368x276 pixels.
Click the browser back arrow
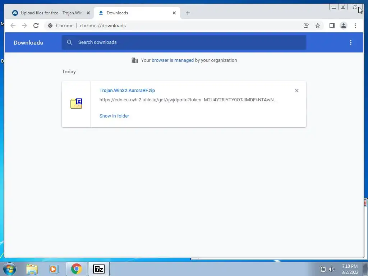coord(13,26)
